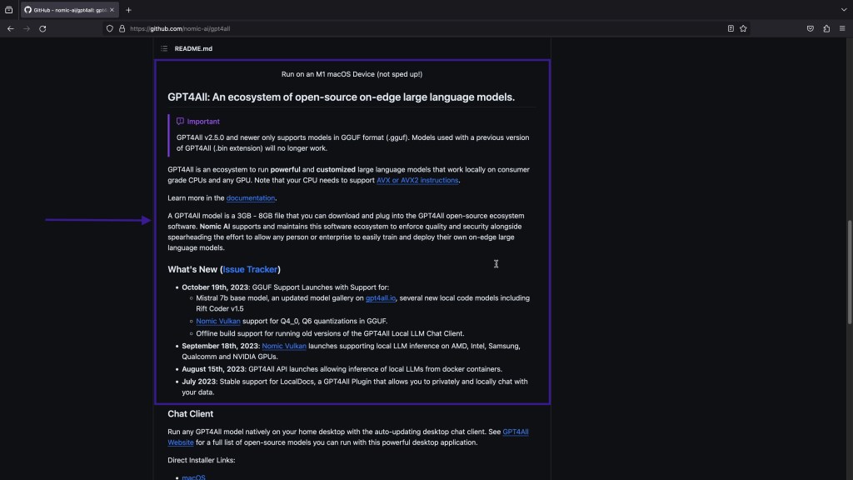Click the page vertical scrollbar thumb
This screenshot has height=480, width=853.
[x=849, y=272]
